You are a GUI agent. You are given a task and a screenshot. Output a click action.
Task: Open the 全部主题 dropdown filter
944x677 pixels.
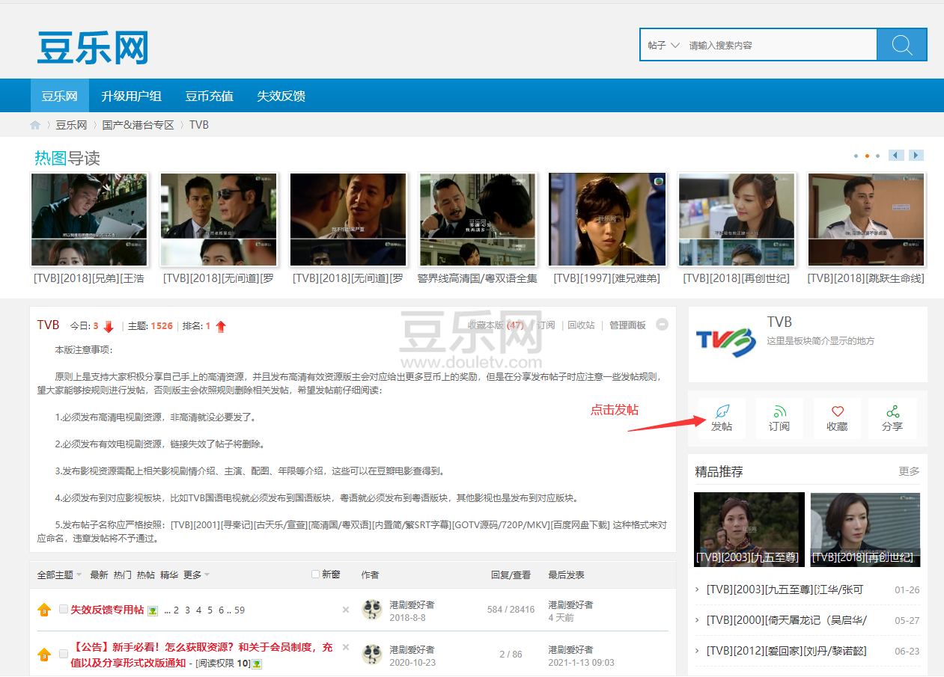click(x=60, y=575)
